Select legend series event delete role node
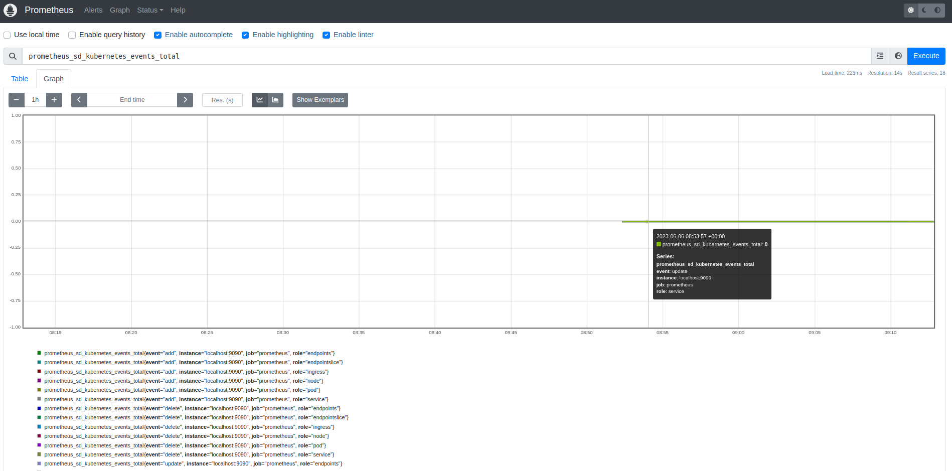Viewport: 952px width, 471px height. 187,436
